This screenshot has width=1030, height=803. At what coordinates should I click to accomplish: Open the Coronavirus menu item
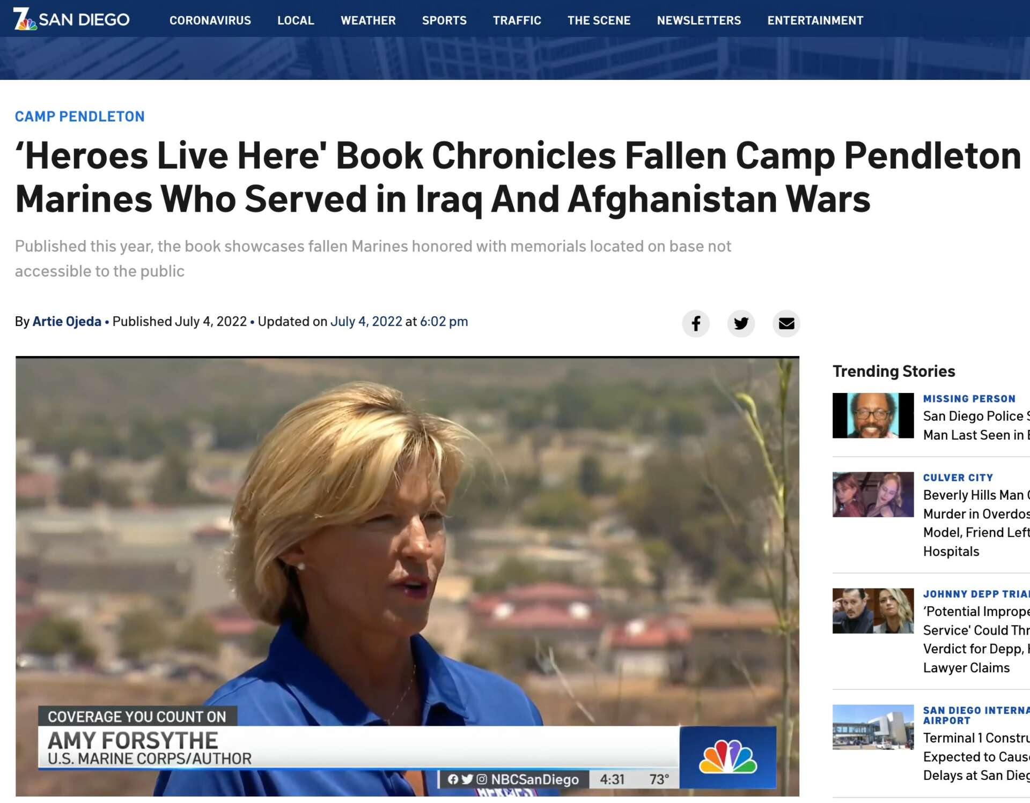click(210, 20)
